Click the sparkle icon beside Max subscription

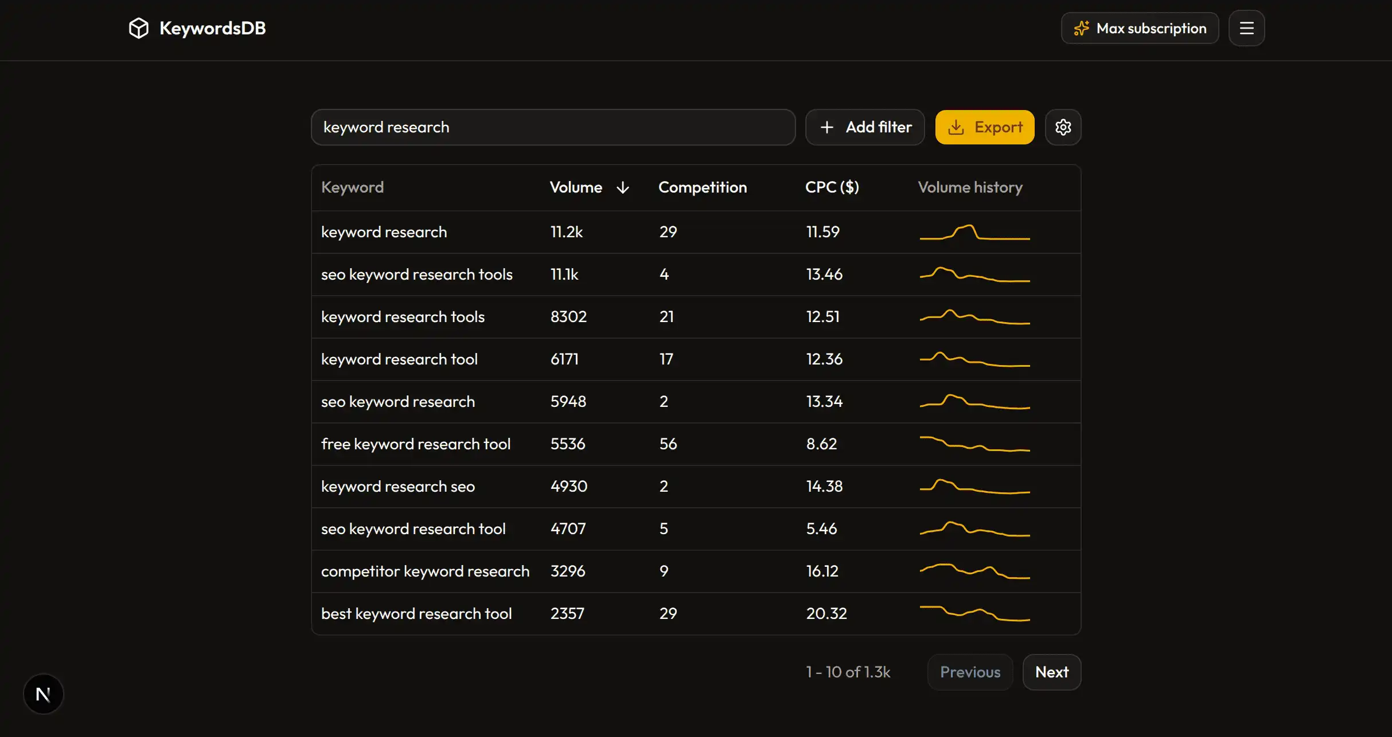(x=1082, y=28)
